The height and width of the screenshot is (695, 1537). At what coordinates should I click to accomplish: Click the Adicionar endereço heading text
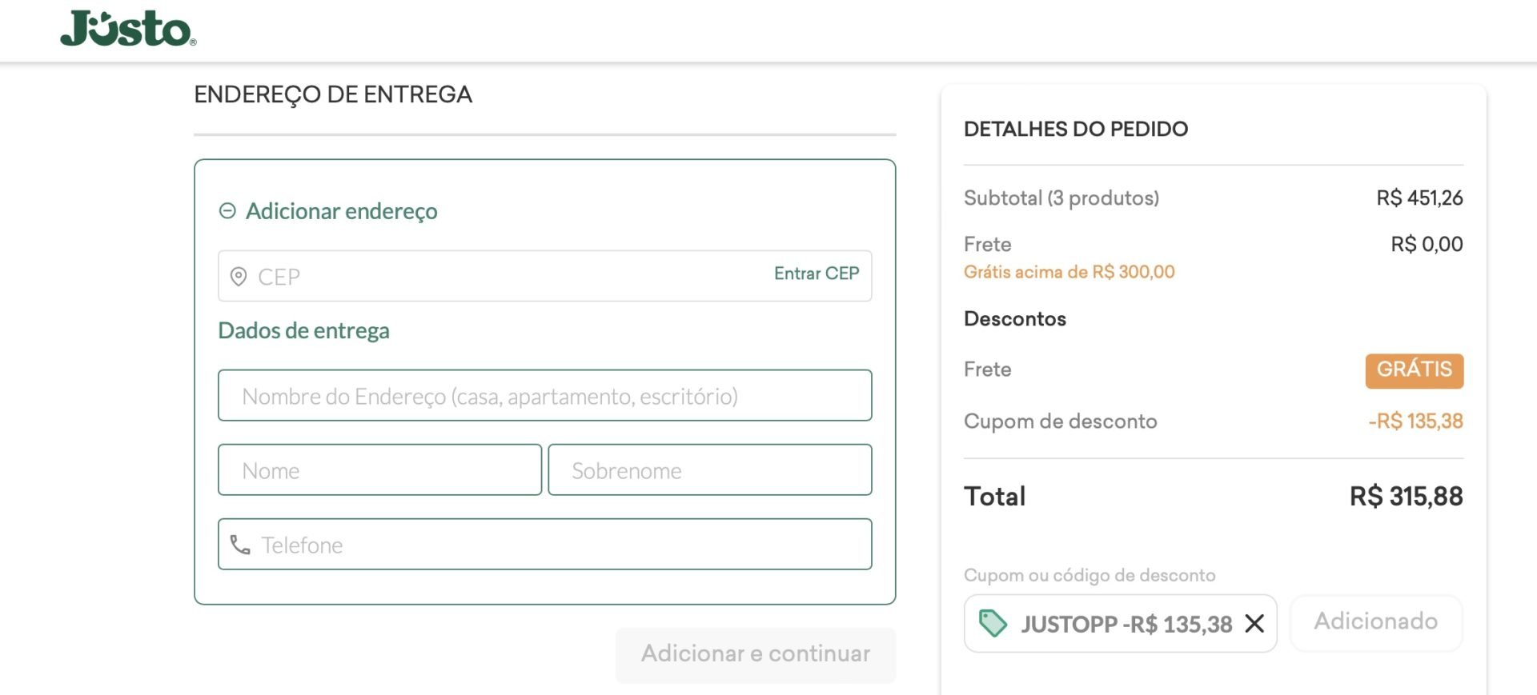click(x=342, y=211)
